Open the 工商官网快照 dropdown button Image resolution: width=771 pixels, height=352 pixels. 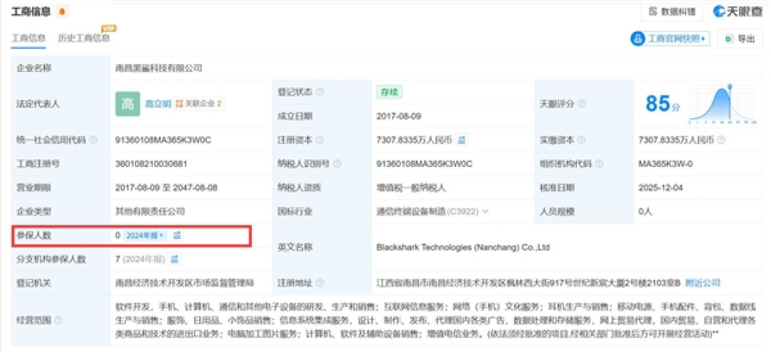670,39
